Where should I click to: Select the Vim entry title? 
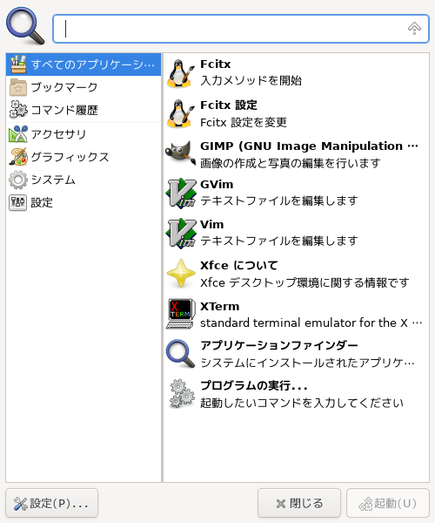(212, 225)
